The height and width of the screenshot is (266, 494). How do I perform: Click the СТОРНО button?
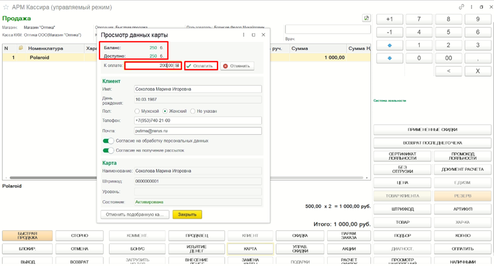(79, 236)
